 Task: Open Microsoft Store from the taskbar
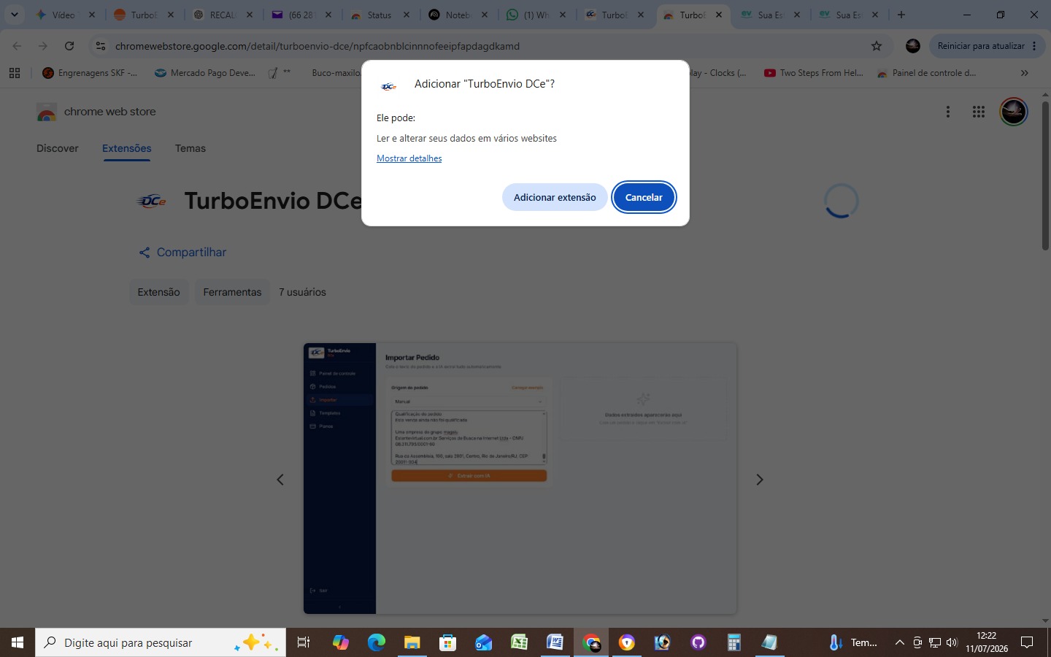coord(447,642)
